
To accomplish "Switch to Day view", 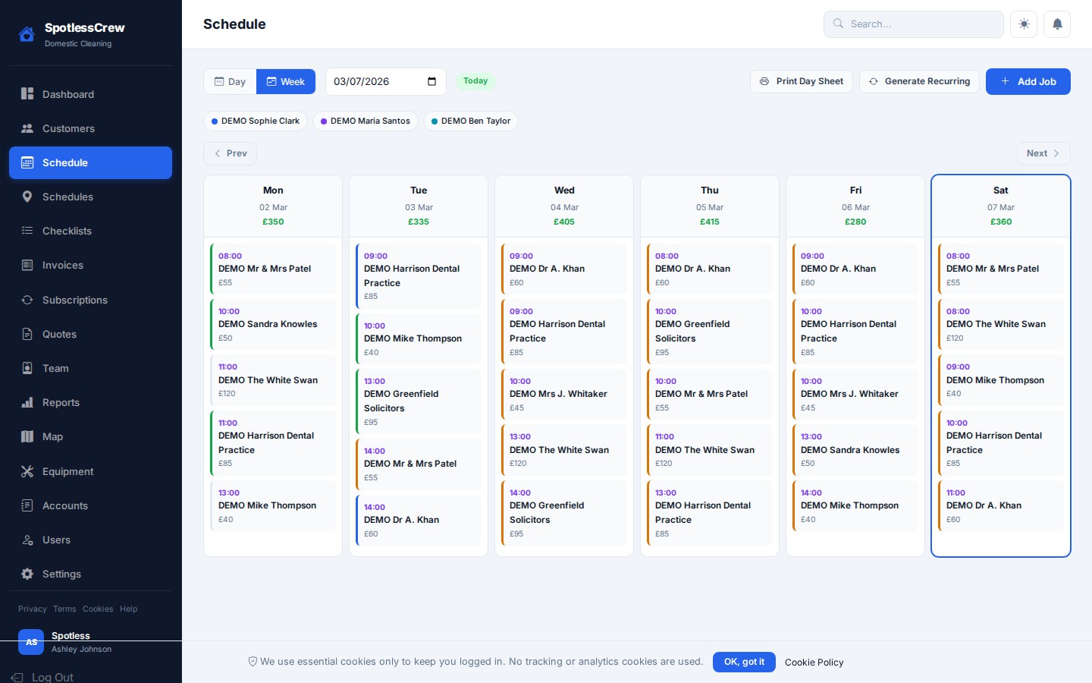I will coord(230,81).
